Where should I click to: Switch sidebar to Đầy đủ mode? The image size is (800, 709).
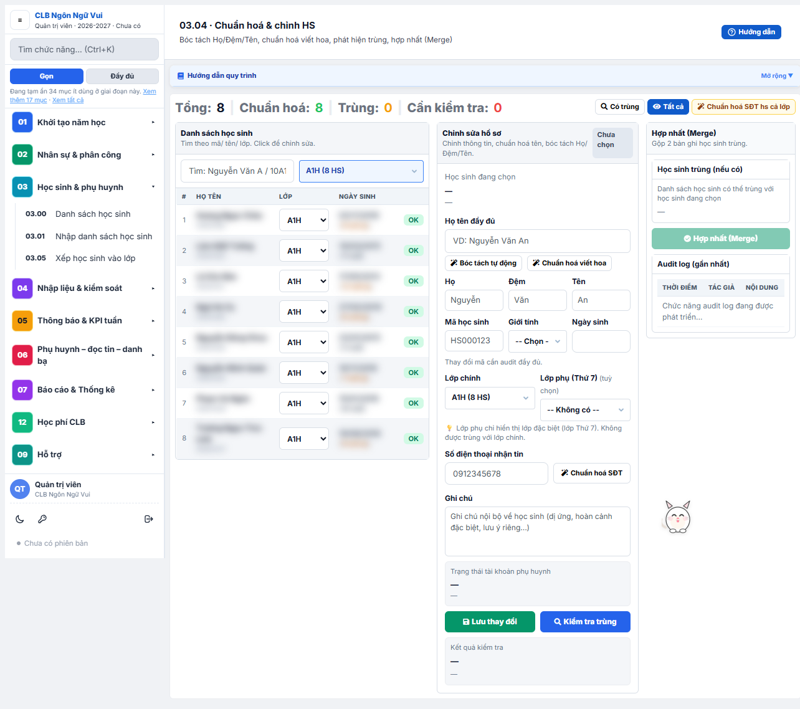coord(122,76)
